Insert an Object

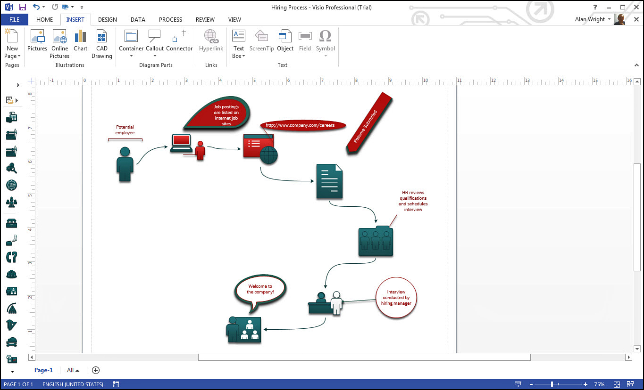click(285, 41)
